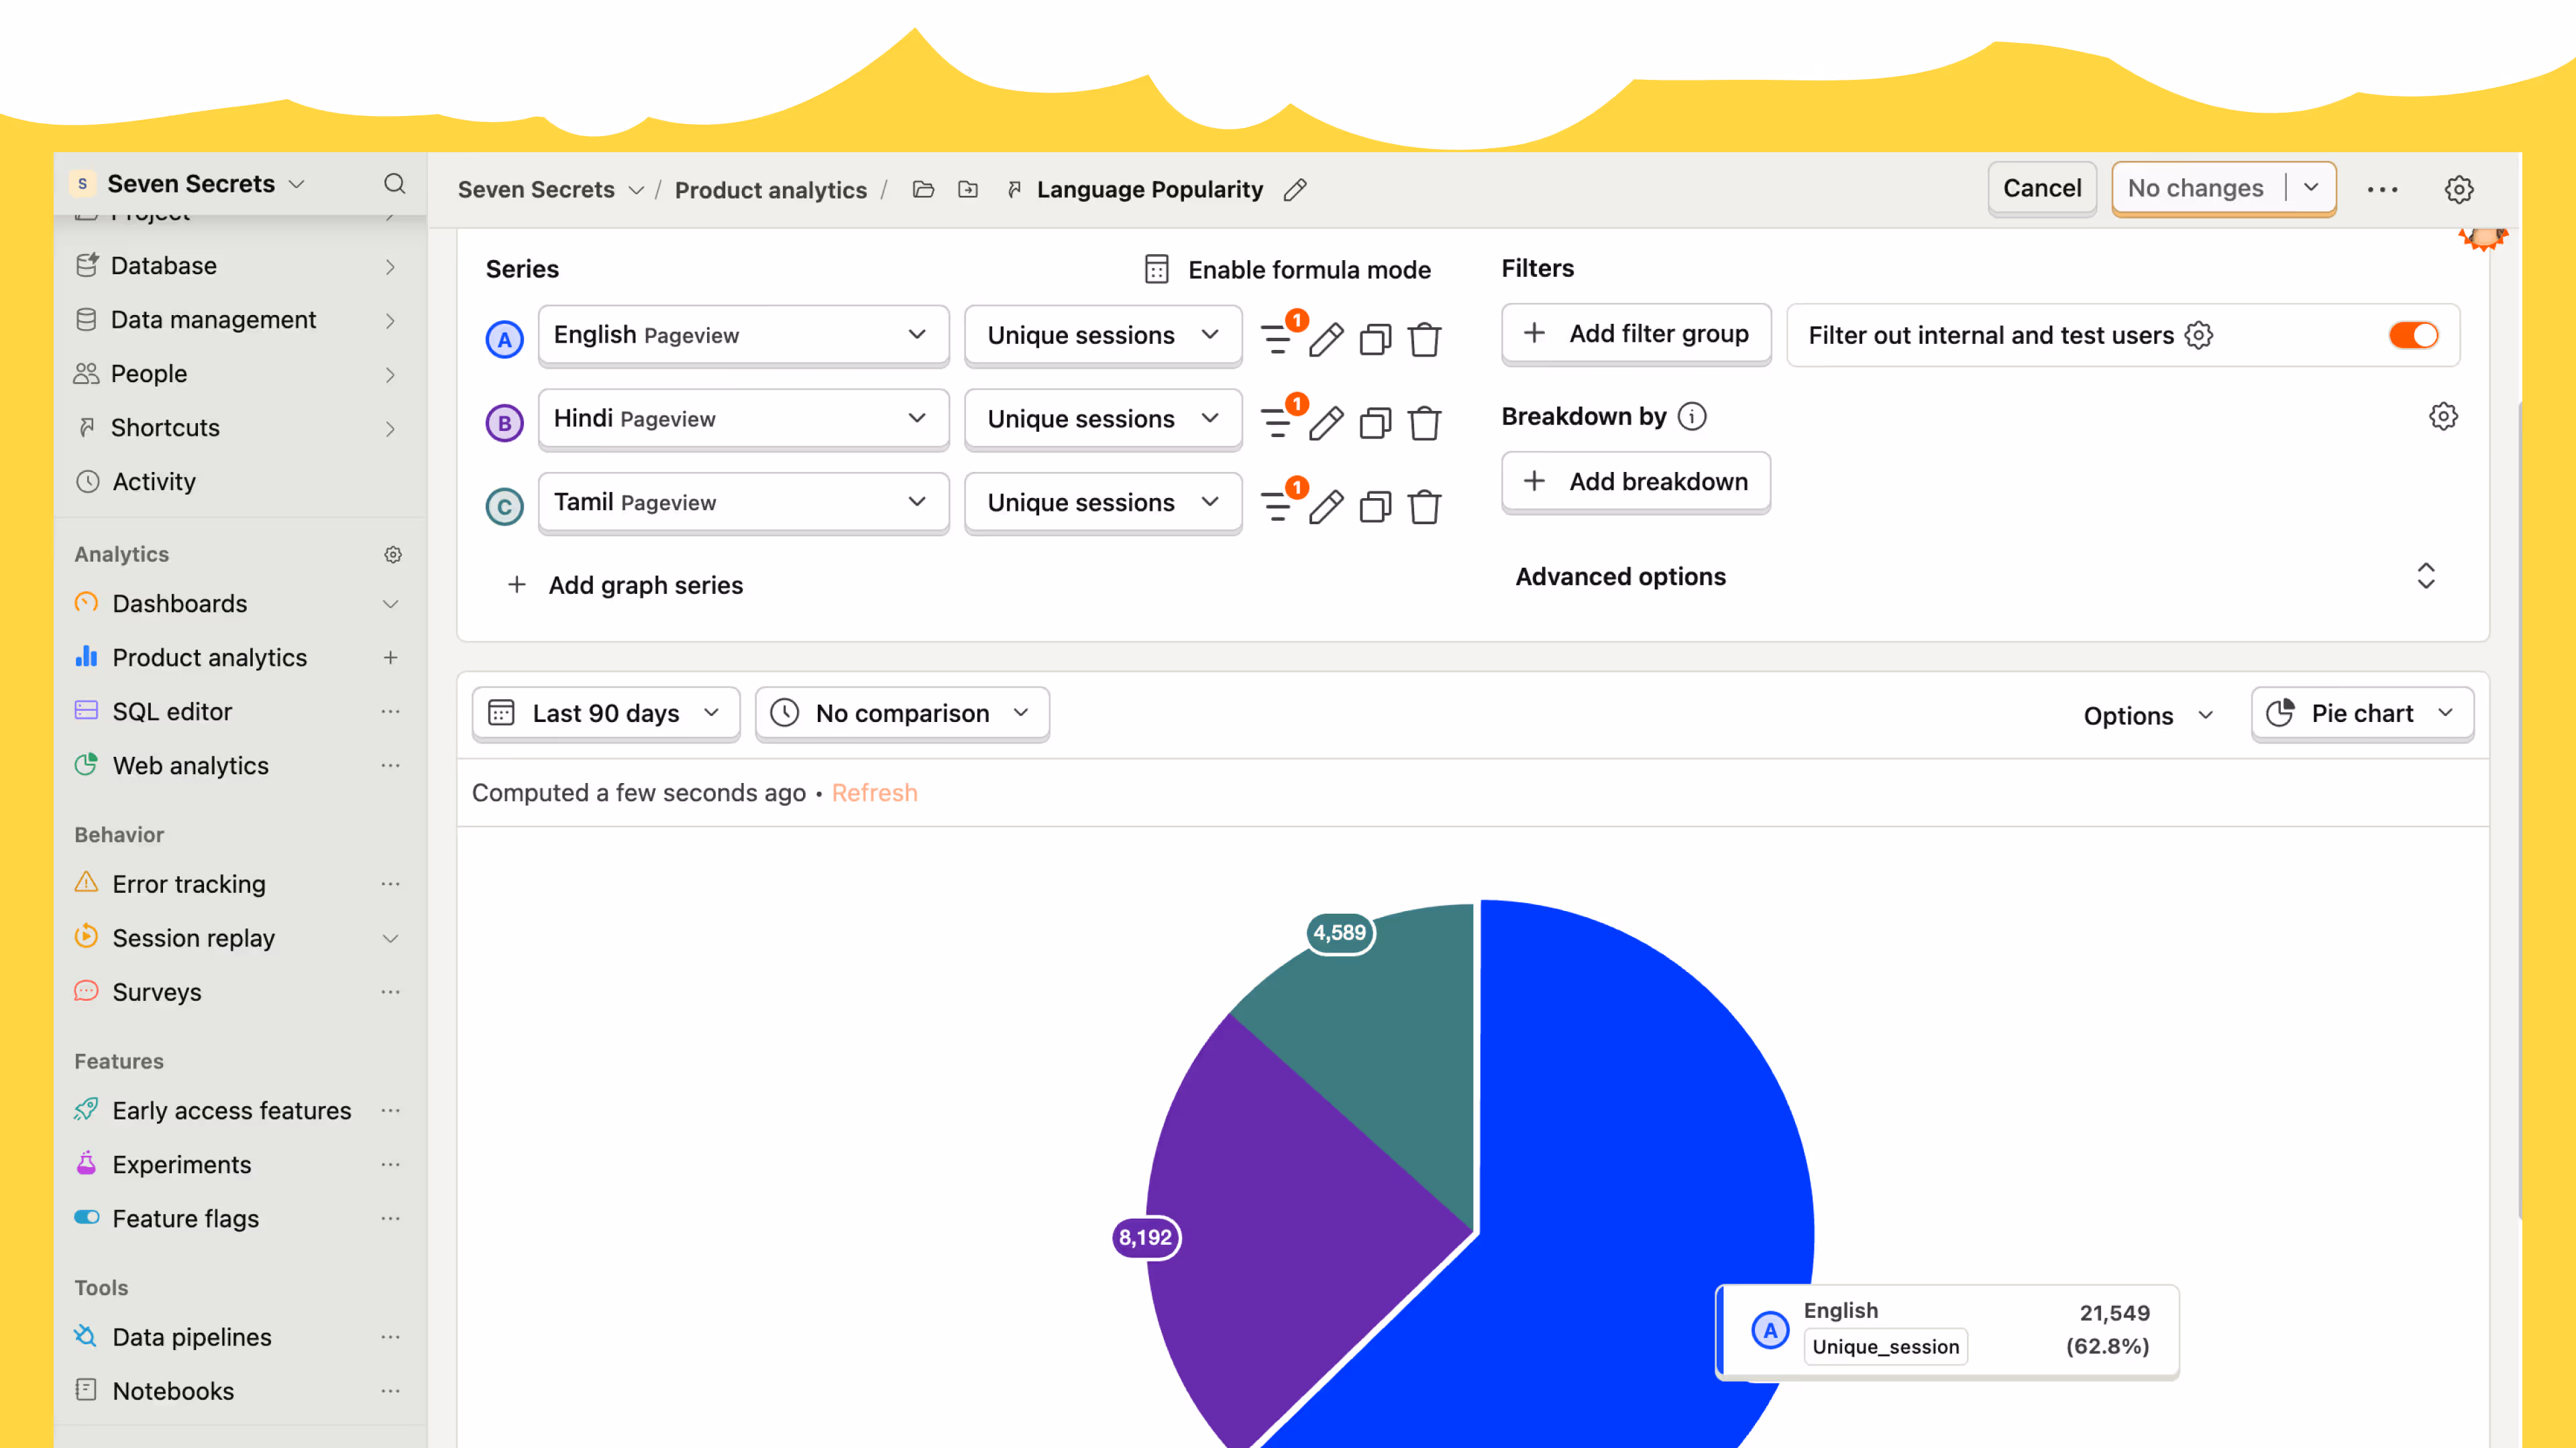Toggle Filter out internal and test users

2414,336
